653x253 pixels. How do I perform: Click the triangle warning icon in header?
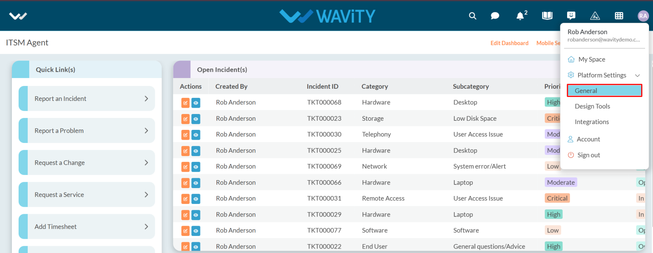(x=595, y=16)
